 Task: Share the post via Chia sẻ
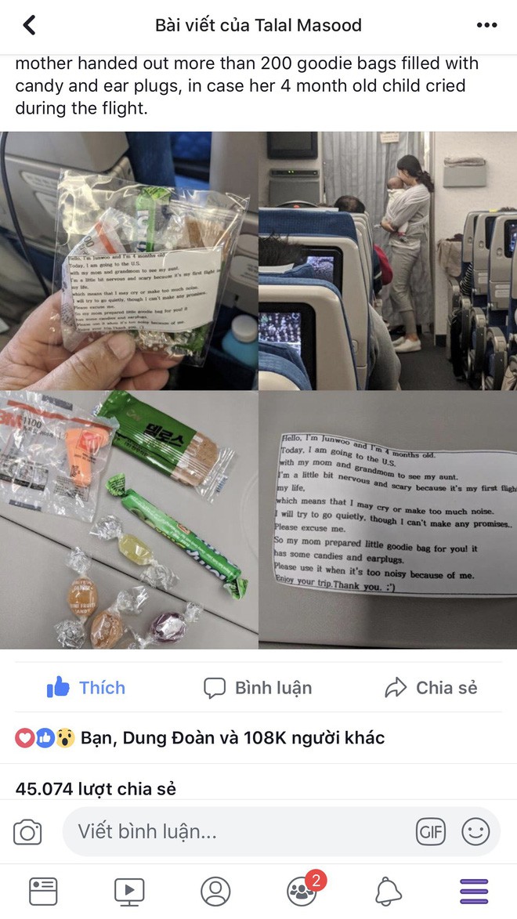click(x=431, y=688)
